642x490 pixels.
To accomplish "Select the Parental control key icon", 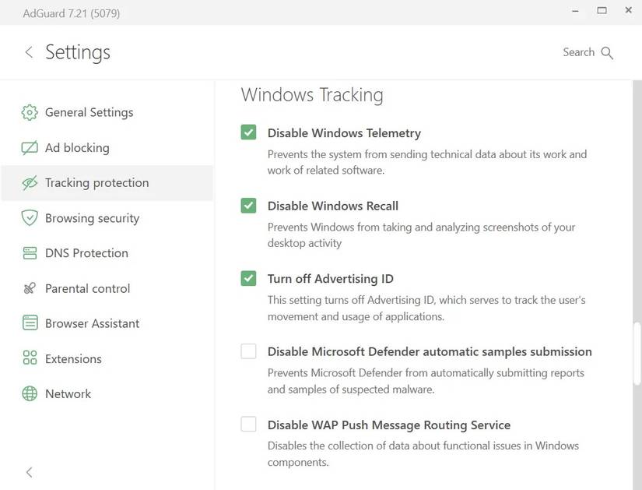I will [29, 287].
